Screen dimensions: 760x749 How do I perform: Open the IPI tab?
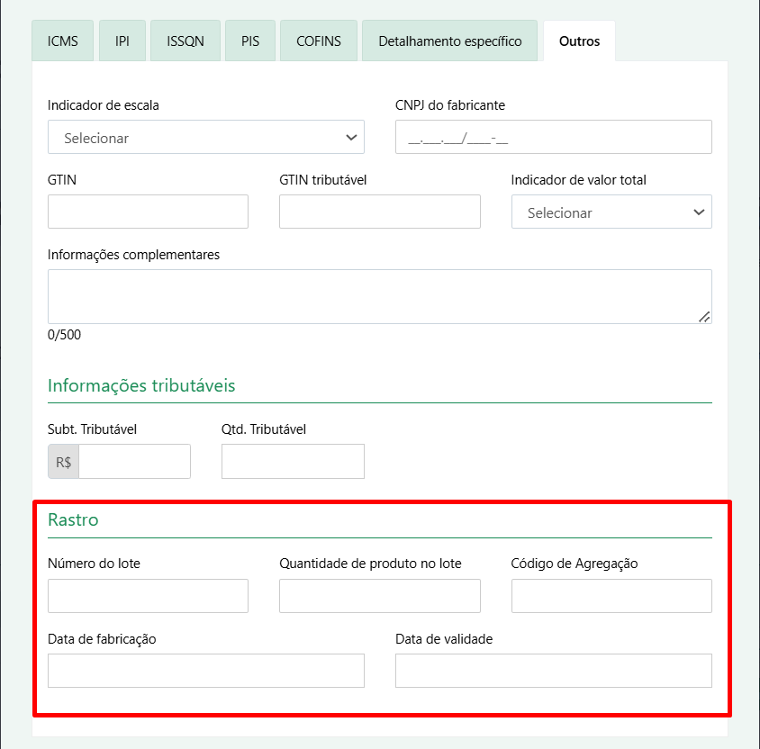(x=122, y=41)
